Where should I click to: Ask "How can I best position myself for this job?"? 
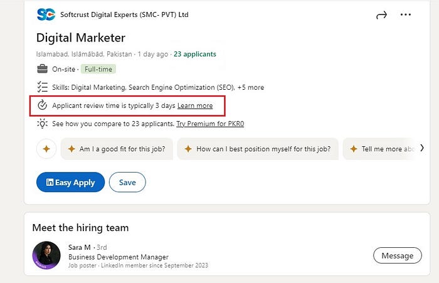(x=258, y=149)
